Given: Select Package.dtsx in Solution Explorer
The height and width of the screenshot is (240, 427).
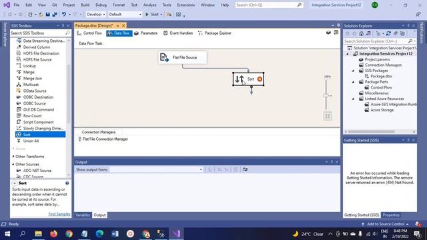Looking at the screenshot, I should [x=381, y=77].
